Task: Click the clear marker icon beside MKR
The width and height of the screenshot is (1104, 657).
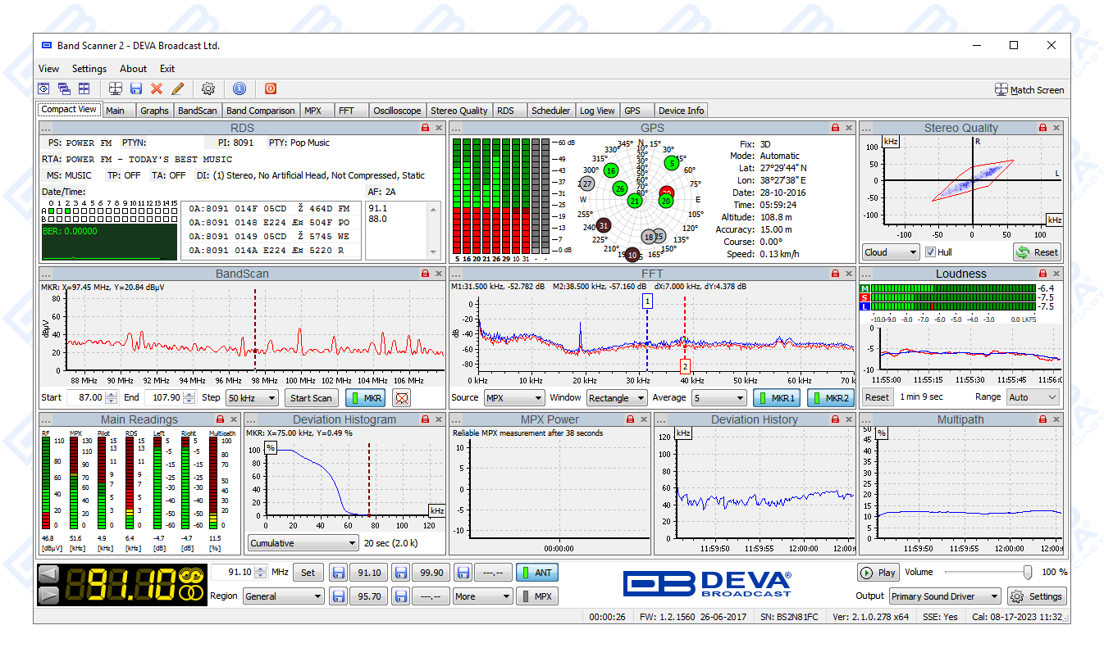Action: (401, 398)
